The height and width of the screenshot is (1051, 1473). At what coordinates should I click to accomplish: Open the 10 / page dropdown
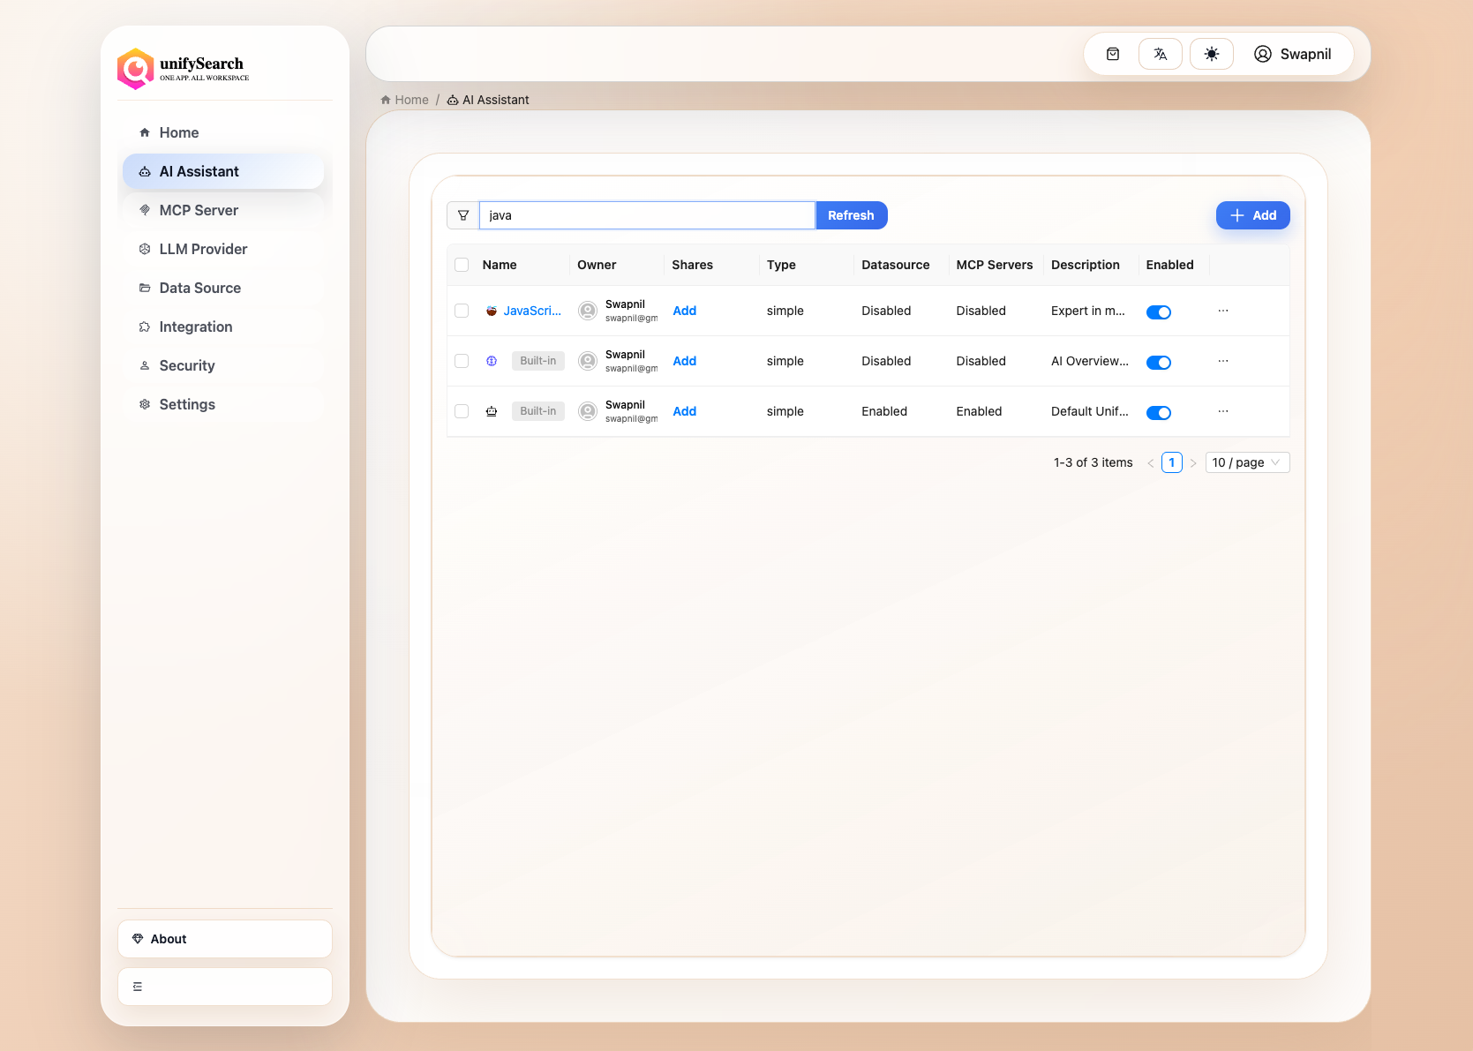coord(1247,462)
